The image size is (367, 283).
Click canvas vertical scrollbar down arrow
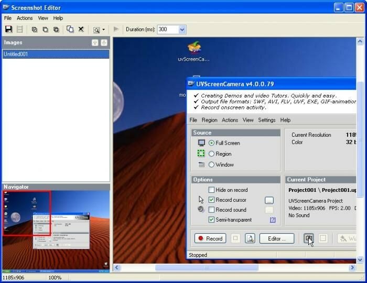click(360, 259)
